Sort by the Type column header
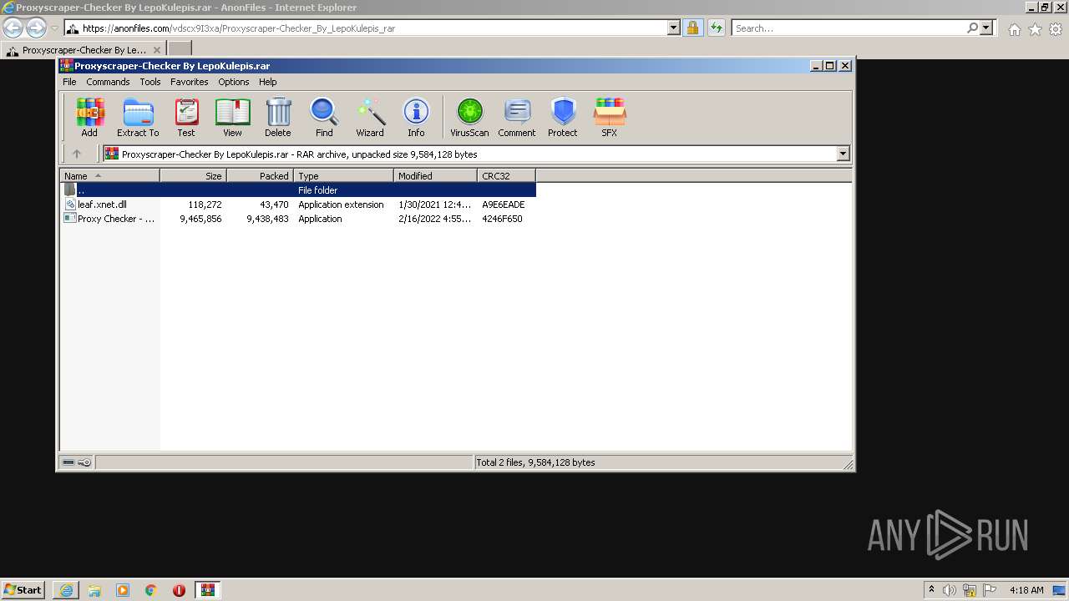 343,175
